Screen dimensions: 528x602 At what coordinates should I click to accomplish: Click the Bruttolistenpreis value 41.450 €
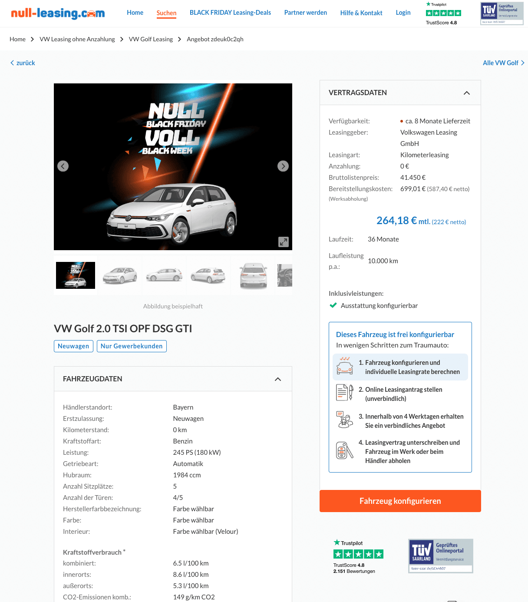click(x=413, y=178)
